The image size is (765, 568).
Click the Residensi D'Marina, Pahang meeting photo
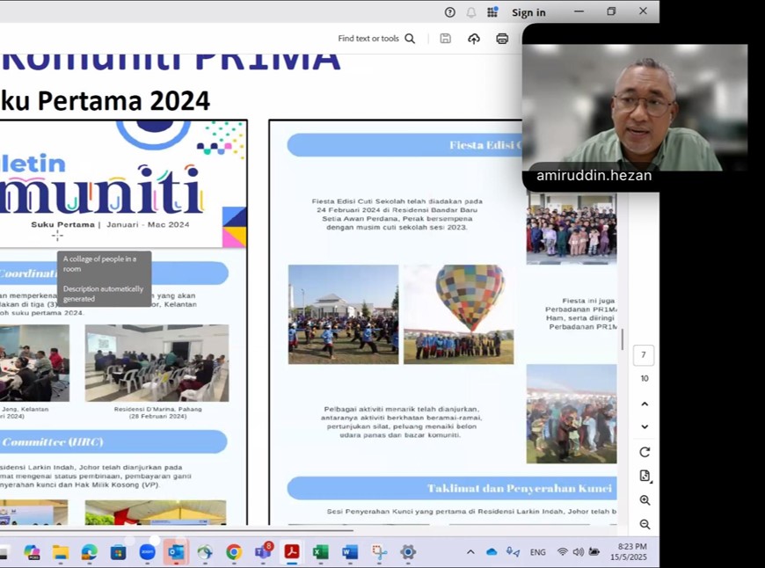coord(157,363)
